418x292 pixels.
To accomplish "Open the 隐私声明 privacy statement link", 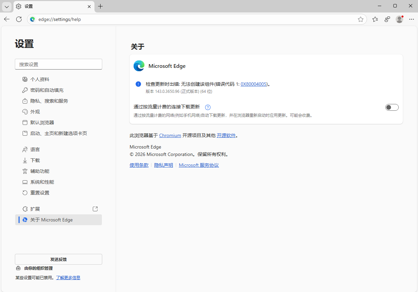I will pos(163,165).
